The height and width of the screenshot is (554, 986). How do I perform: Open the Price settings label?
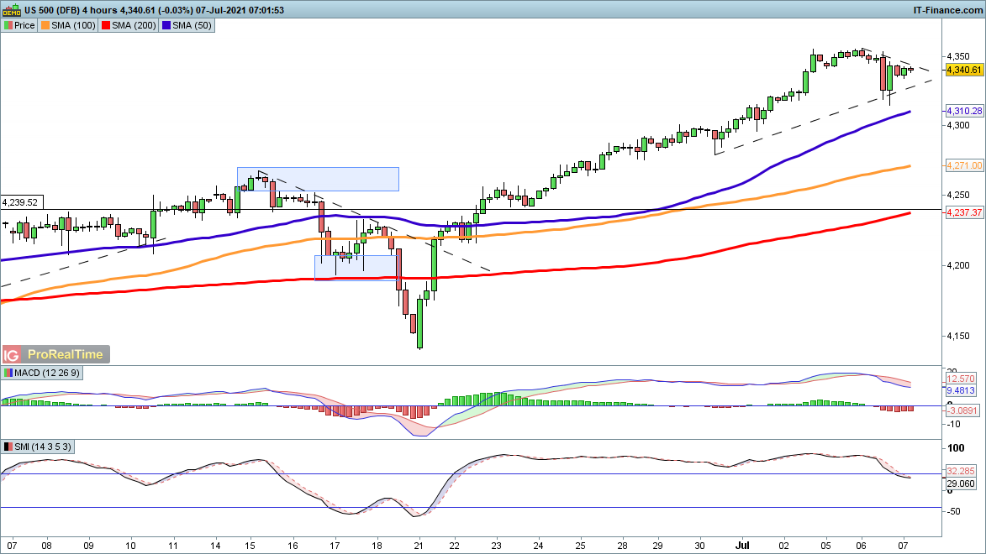pyautogui.click(x=24, y=25)
